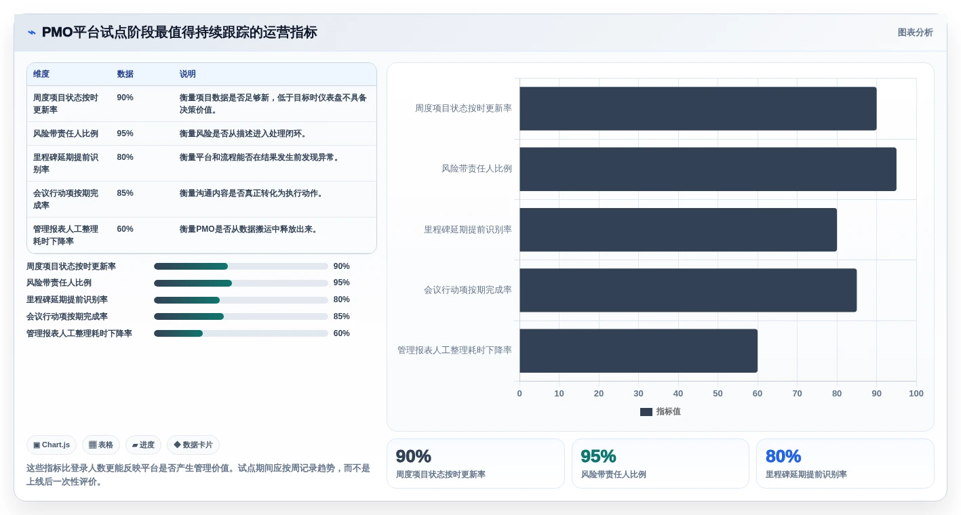Click chart bar for 里程碑延期提前识别率
961x515 pixels.
pyautogui.click(x=678, y=230)
